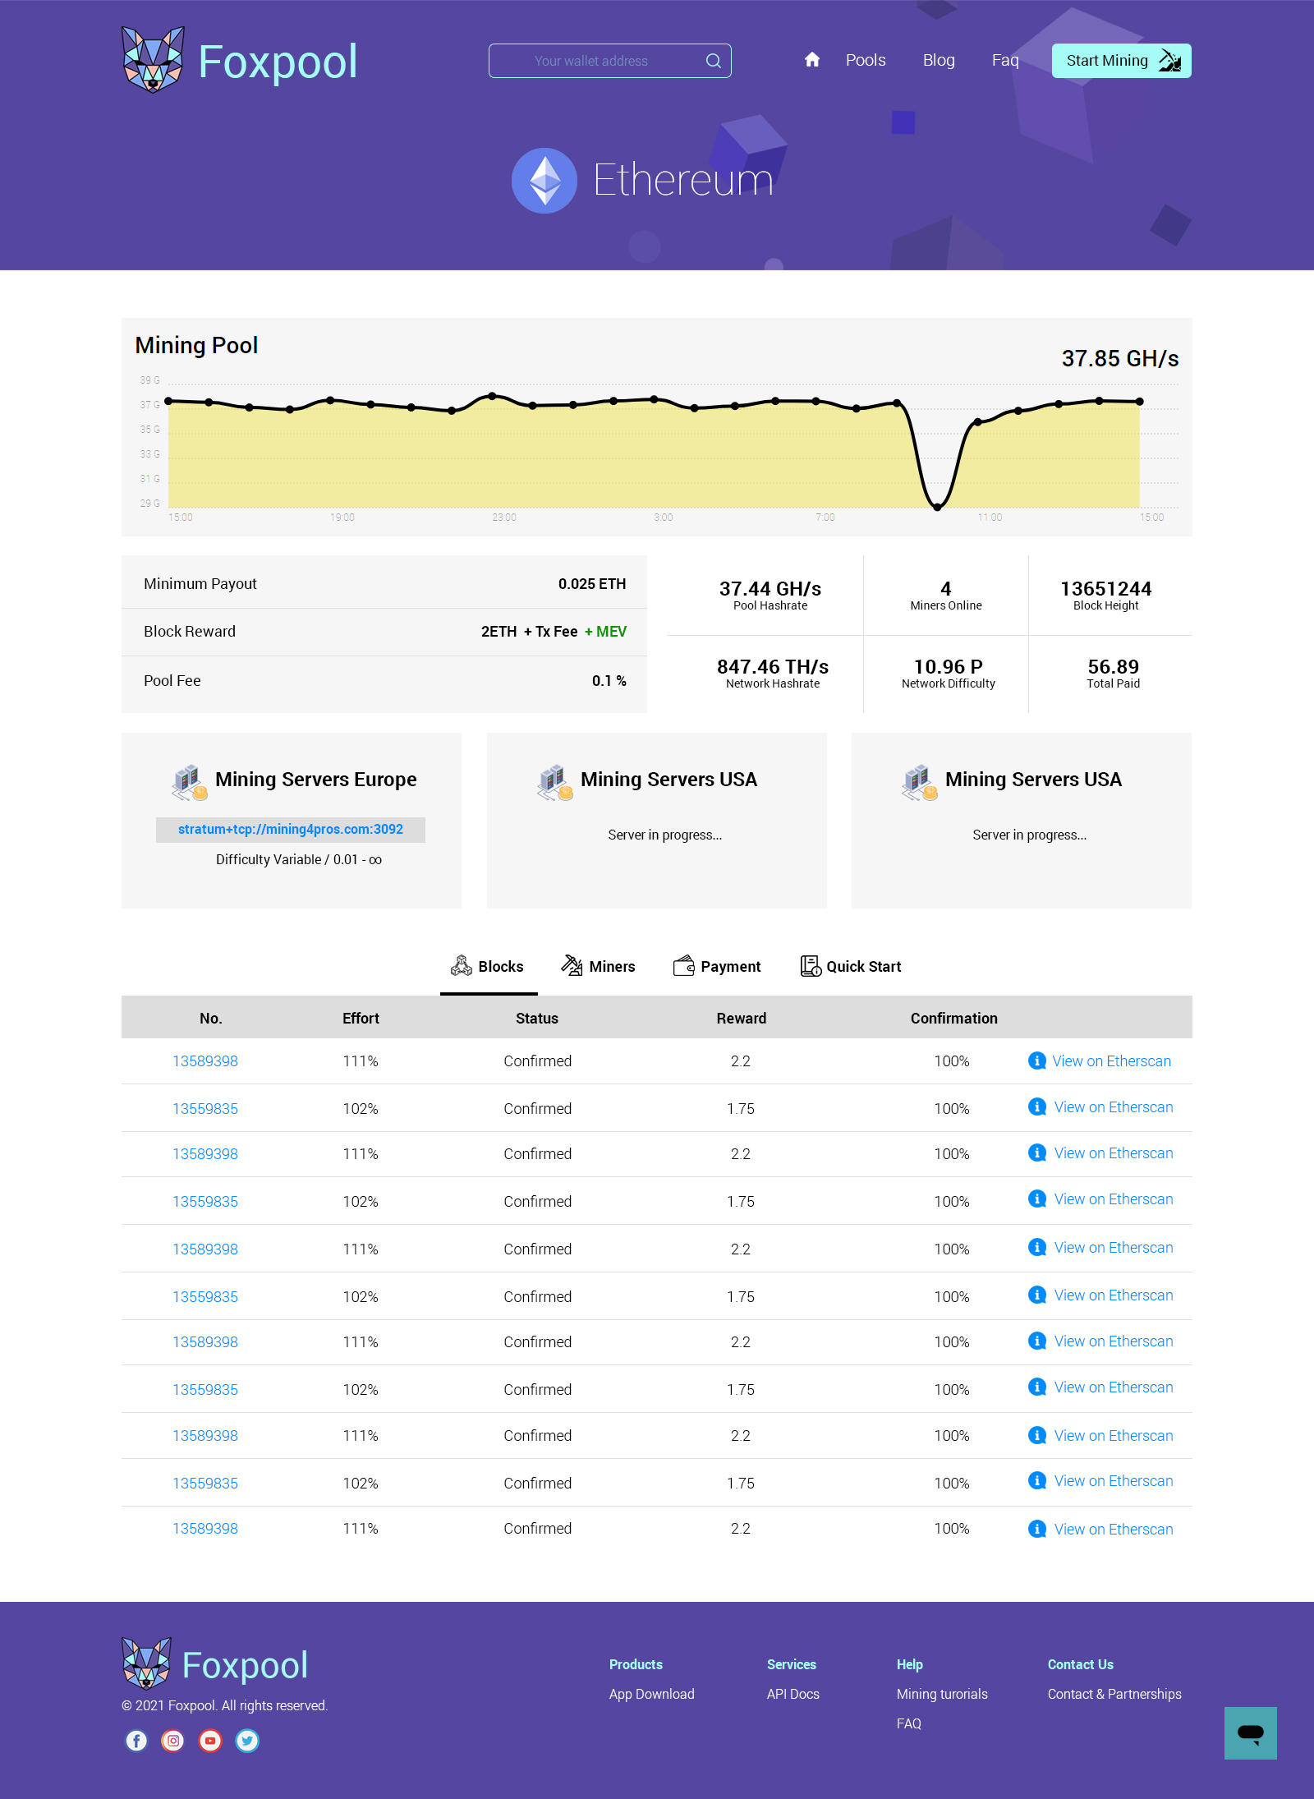Open the Blog menu item

click(939, 60)
